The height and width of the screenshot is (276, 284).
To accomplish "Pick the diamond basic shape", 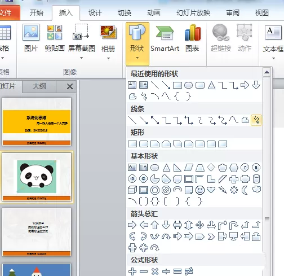I will pos(211,167).
